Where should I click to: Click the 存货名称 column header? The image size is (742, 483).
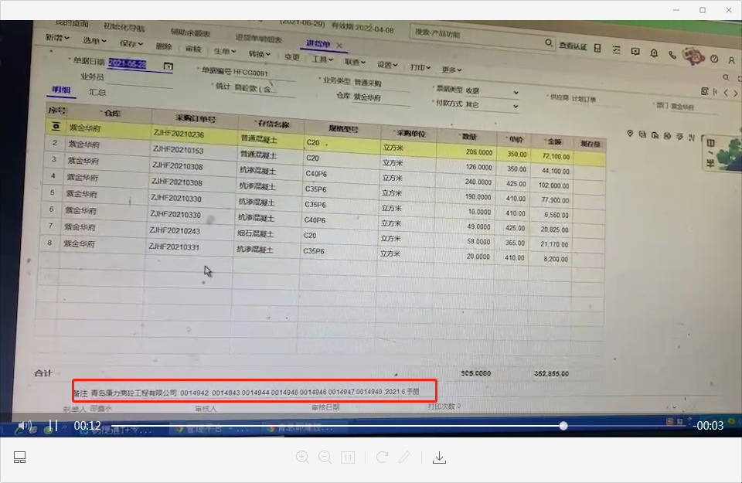273,124
